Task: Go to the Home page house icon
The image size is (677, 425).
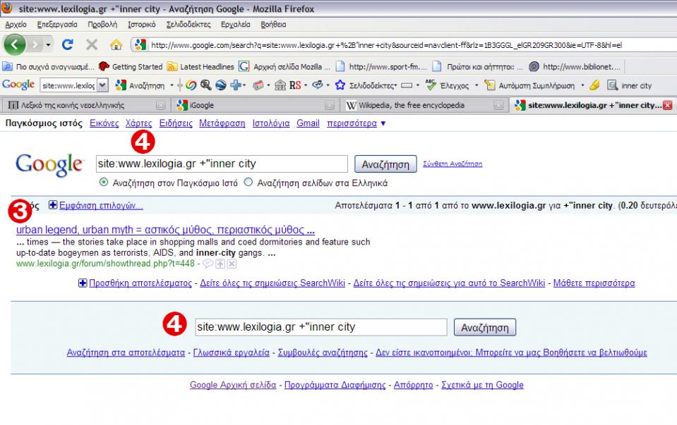Action: (116, 44)
